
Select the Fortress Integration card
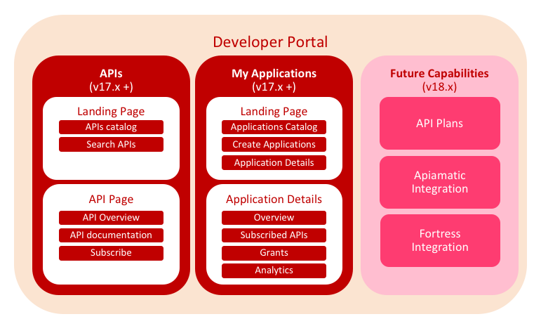(440, 240)
